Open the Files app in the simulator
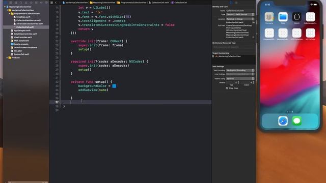This screenshot has height=183, width=326. [283, 17]
